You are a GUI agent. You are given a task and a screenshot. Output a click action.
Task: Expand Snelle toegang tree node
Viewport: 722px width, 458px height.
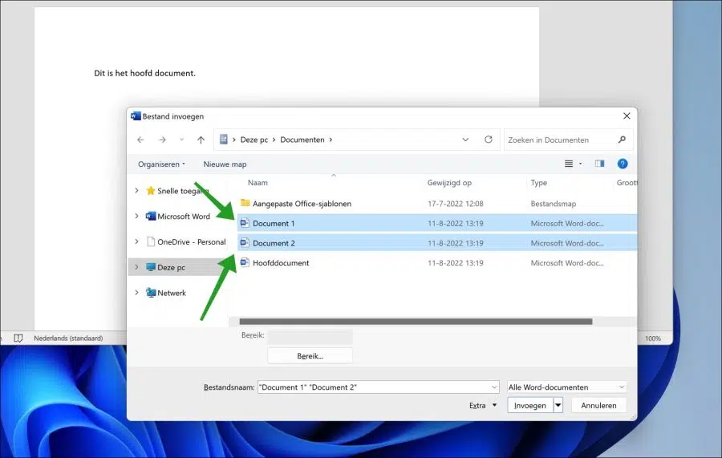tap(136, 191)
